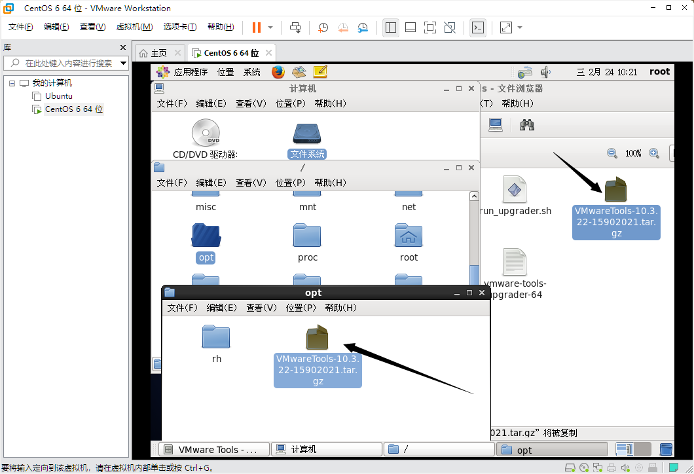Open 文件(F) menu in the opt window
Viewport: 694px width, 474px height.
(183, 308)
